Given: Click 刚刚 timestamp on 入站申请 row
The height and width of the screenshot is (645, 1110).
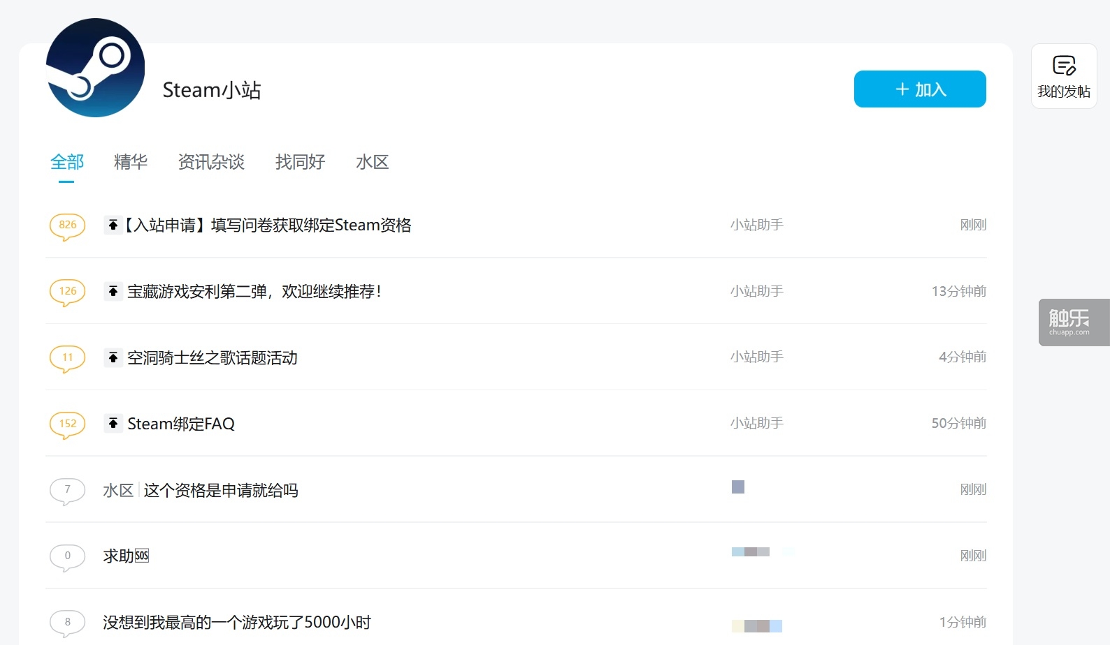Looking at the screenshot, I should coord(973,225).
